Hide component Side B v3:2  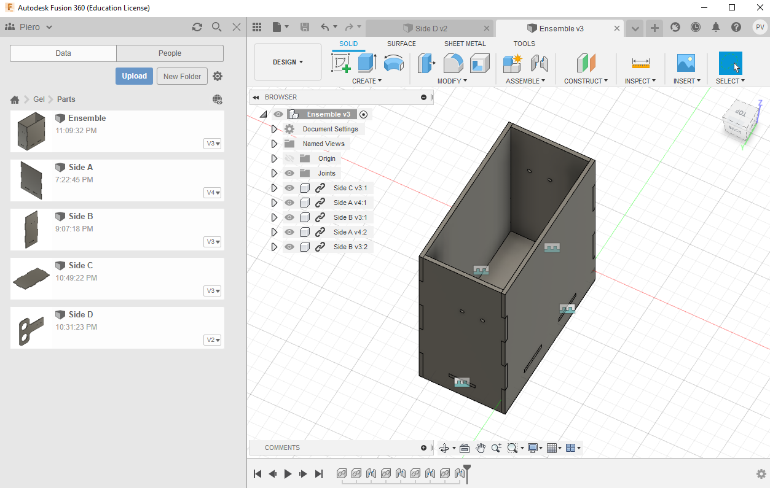click(x=289, y=247)
